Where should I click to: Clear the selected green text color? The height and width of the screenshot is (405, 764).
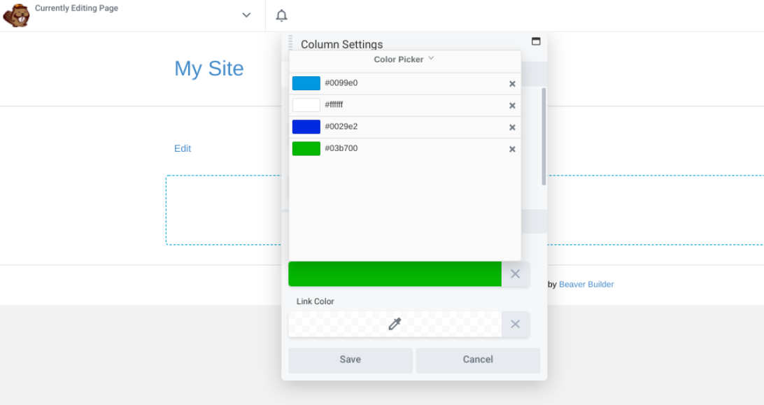(x=516, y=273)
